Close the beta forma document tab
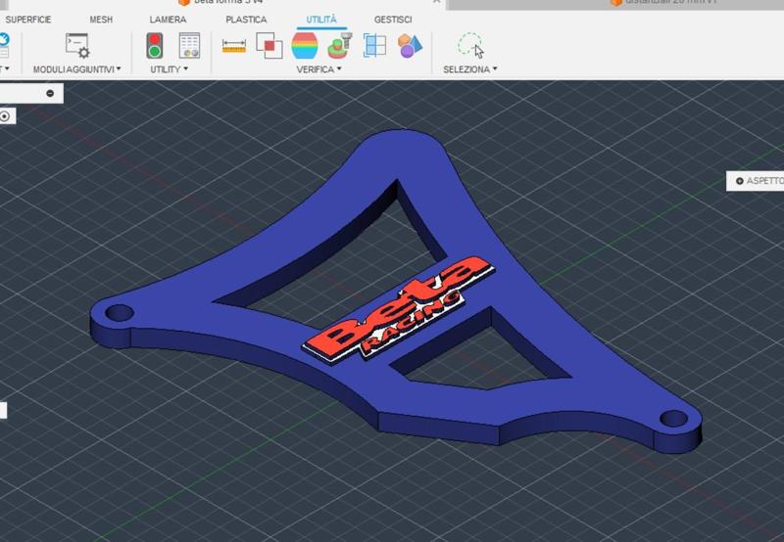784x542 pixels. coord(436,2)
